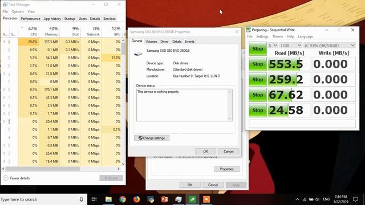Open Volumes tab in SSD Properties
This screenshot has height=205, width=365.
(151, 42)
